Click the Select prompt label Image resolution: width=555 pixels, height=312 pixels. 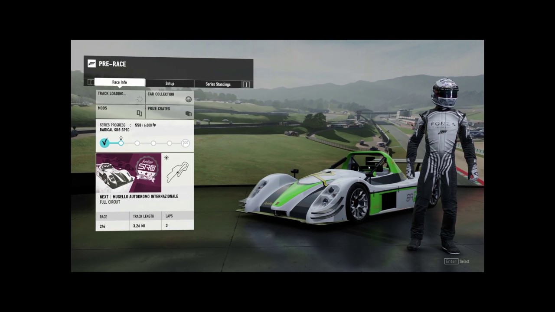click(x=464, y=261)
